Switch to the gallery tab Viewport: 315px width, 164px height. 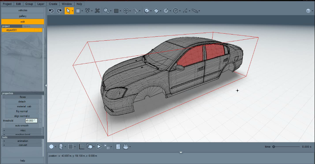(x=23, y=16)
